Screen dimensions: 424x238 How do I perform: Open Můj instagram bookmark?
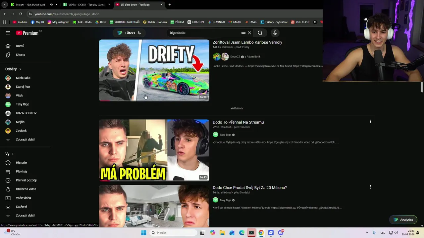coord(58,22)
